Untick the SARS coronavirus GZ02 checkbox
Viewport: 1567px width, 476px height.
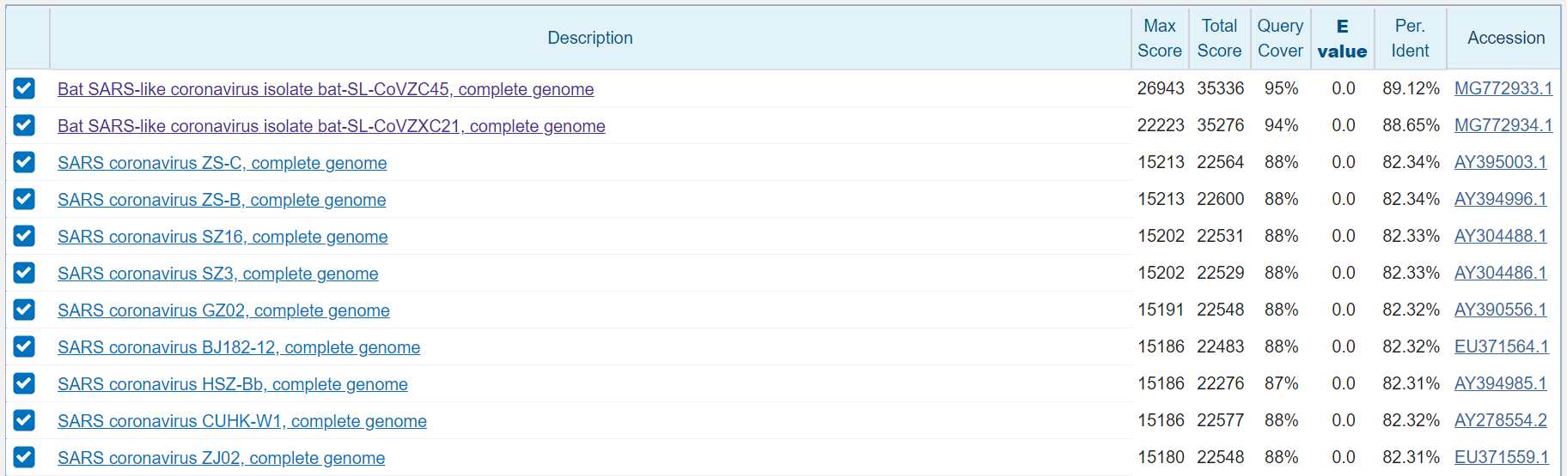pyautogui.click(x=24, y=310)
